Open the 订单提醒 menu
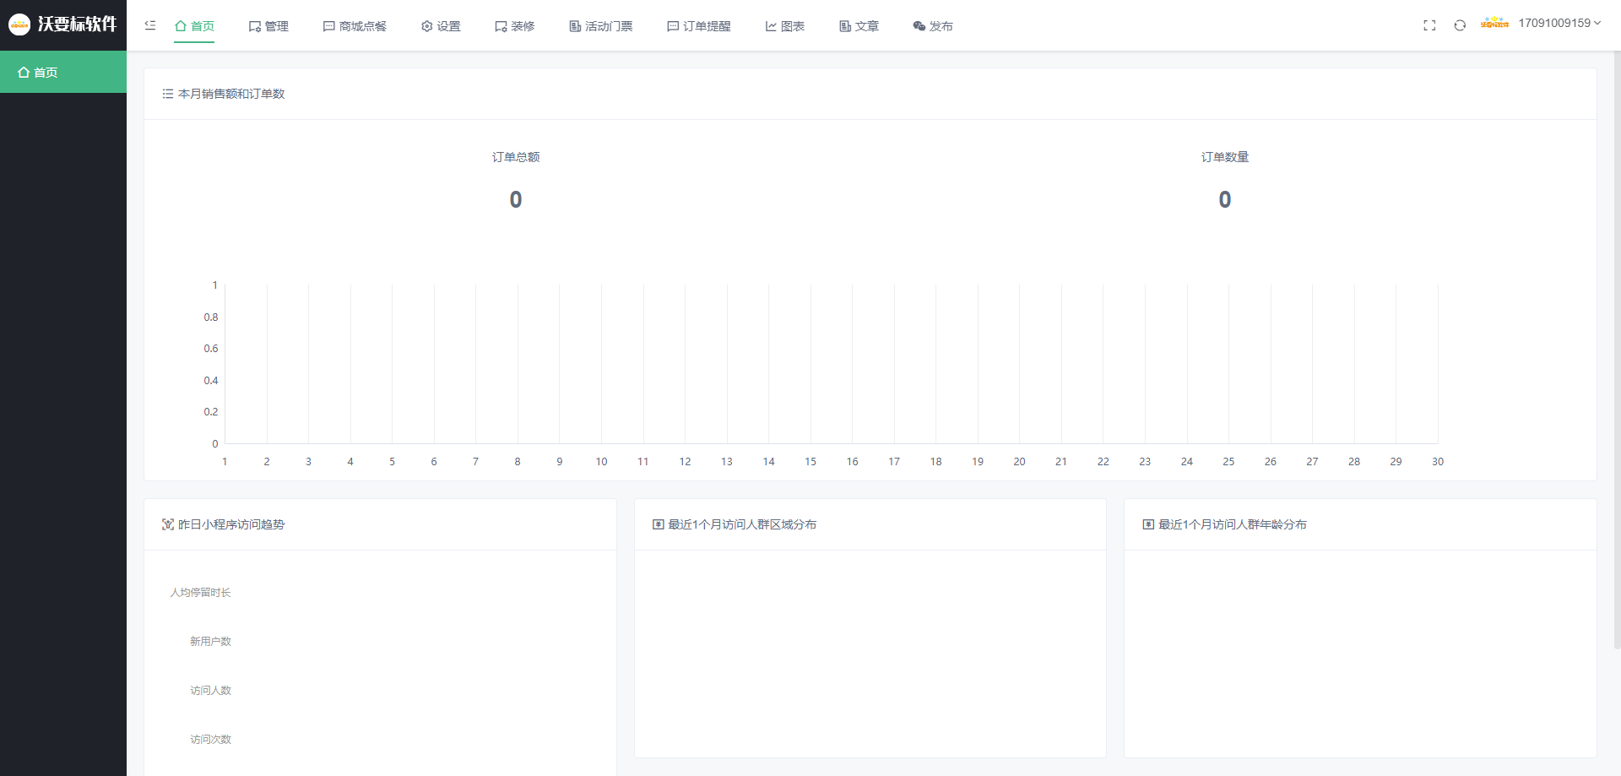Screen dimensions: 1621x776 pyautogui.click(x=699, y=26)
